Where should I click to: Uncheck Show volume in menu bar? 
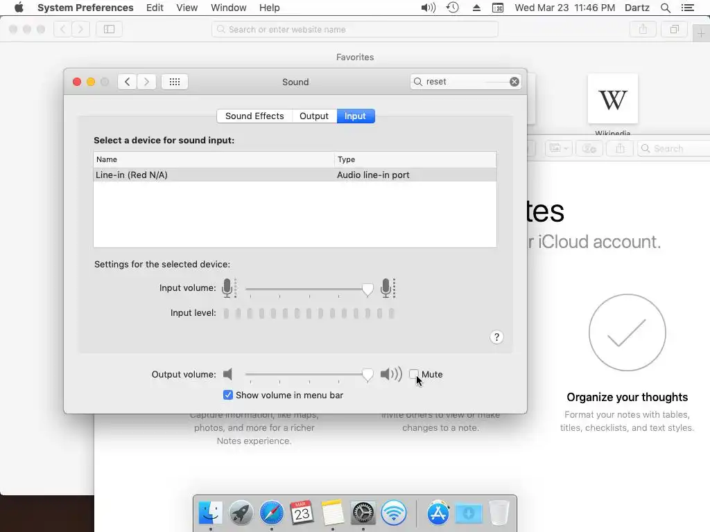[x=227, y=395]
